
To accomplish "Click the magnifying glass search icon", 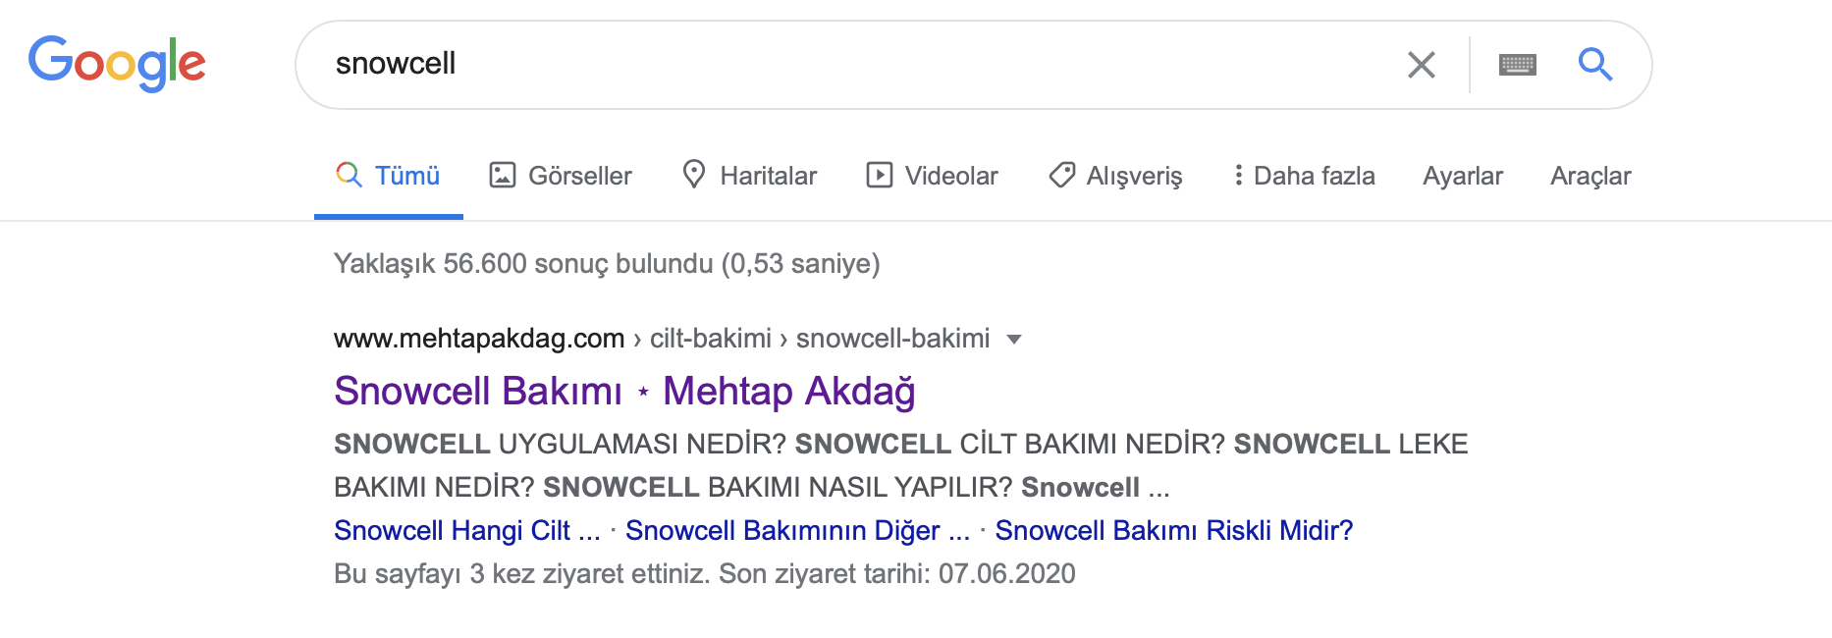I will point(1595,65).
